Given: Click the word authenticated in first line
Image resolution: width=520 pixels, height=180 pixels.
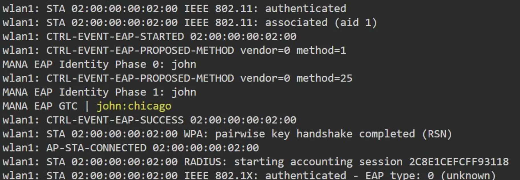Looking at the screenshot, I should point(306,9).
